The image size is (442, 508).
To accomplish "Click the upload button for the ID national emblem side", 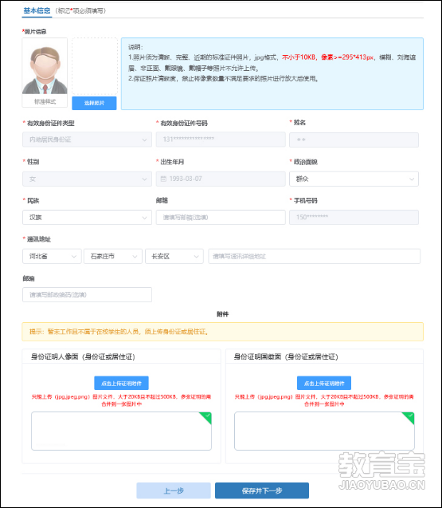I will click(324, 384).
